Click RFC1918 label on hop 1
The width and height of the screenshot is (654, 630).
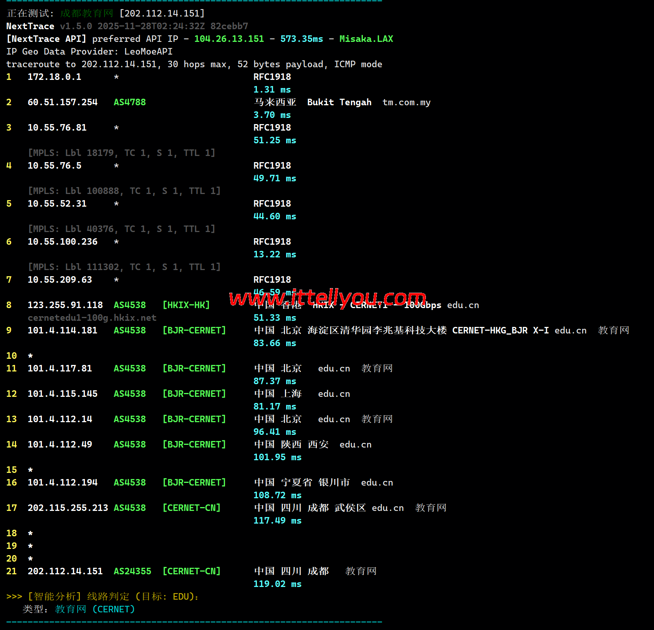[272, 77]
